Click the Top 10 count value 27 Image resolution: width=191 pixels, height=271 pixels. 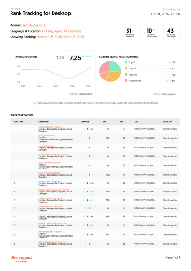173,68
